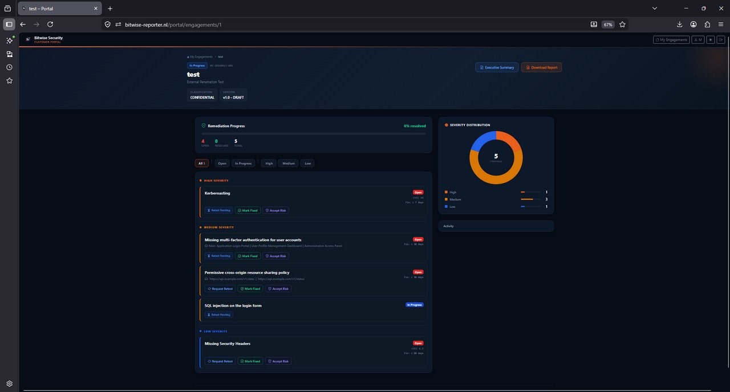Click Retest Pending on multi-factor authentication finding
The width and height of the screenshot is (730, 392).
[219, 256]
